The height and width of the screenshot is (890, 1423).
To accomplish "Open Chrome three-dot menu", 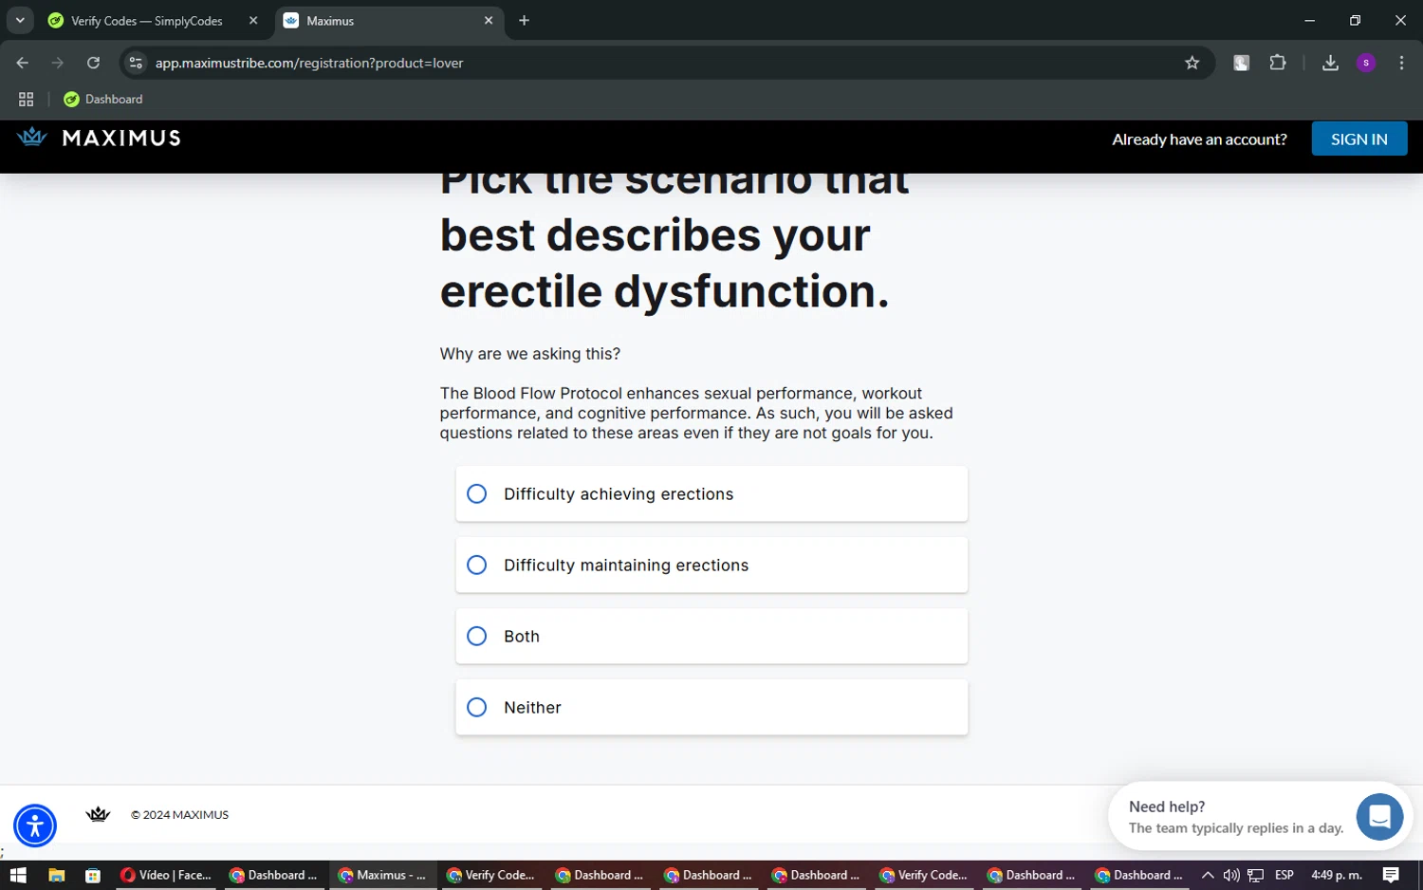I will tap(1401, 63).
